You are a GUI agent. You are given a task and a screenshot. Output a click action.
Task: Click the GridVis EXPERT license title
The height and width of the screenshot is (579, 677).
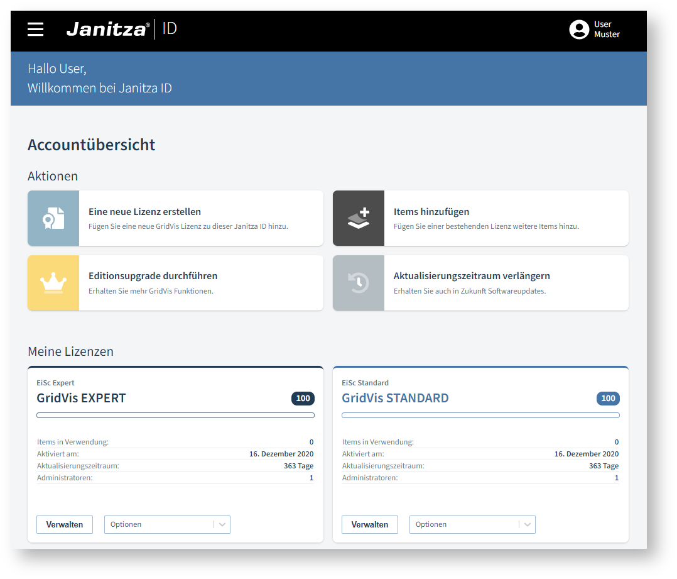click(81, 398)
